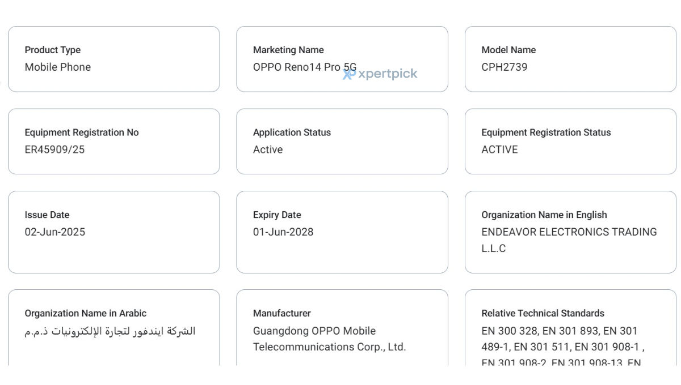Select the Issue Date 02-Jun-2025
681x385 pixels.
[x=54, y=232]
